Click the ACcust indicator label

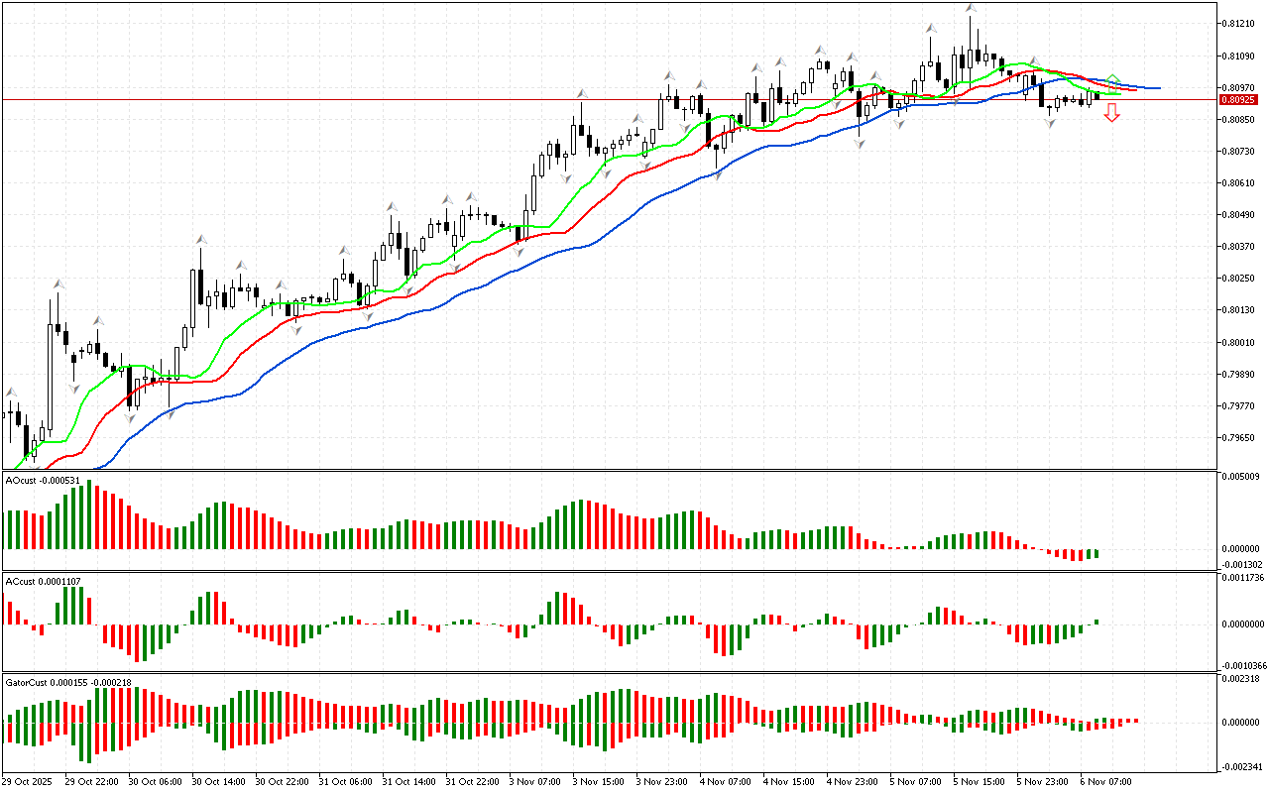pyautogui.click(x=35, y=580)
